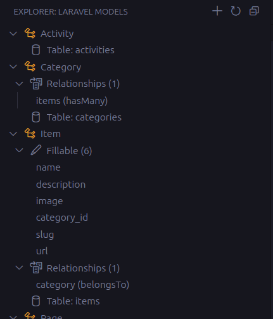The width and height of the screenshot is (273, 319).
Task: Collapse Relationships (1) under Item
Action: pyautogui.click(x=20, y=268)
